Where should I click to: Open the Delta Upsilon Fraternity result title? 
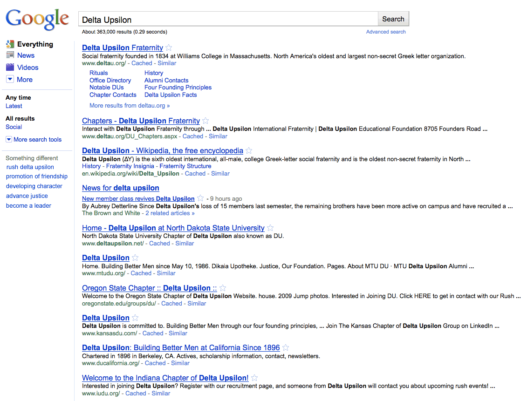[x=123, y=48]
